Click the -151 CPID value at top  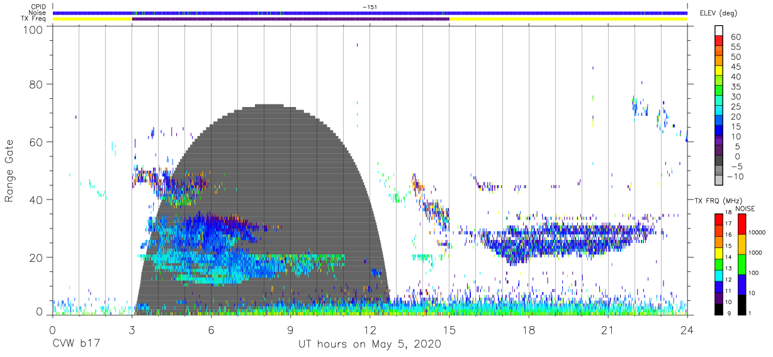pyautogui.click(x=370, y=7)
